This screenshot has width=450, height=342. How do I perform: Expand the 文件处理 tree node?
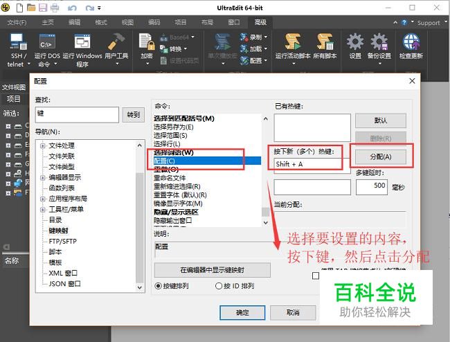pyautogui.click(x=43, y=146)
